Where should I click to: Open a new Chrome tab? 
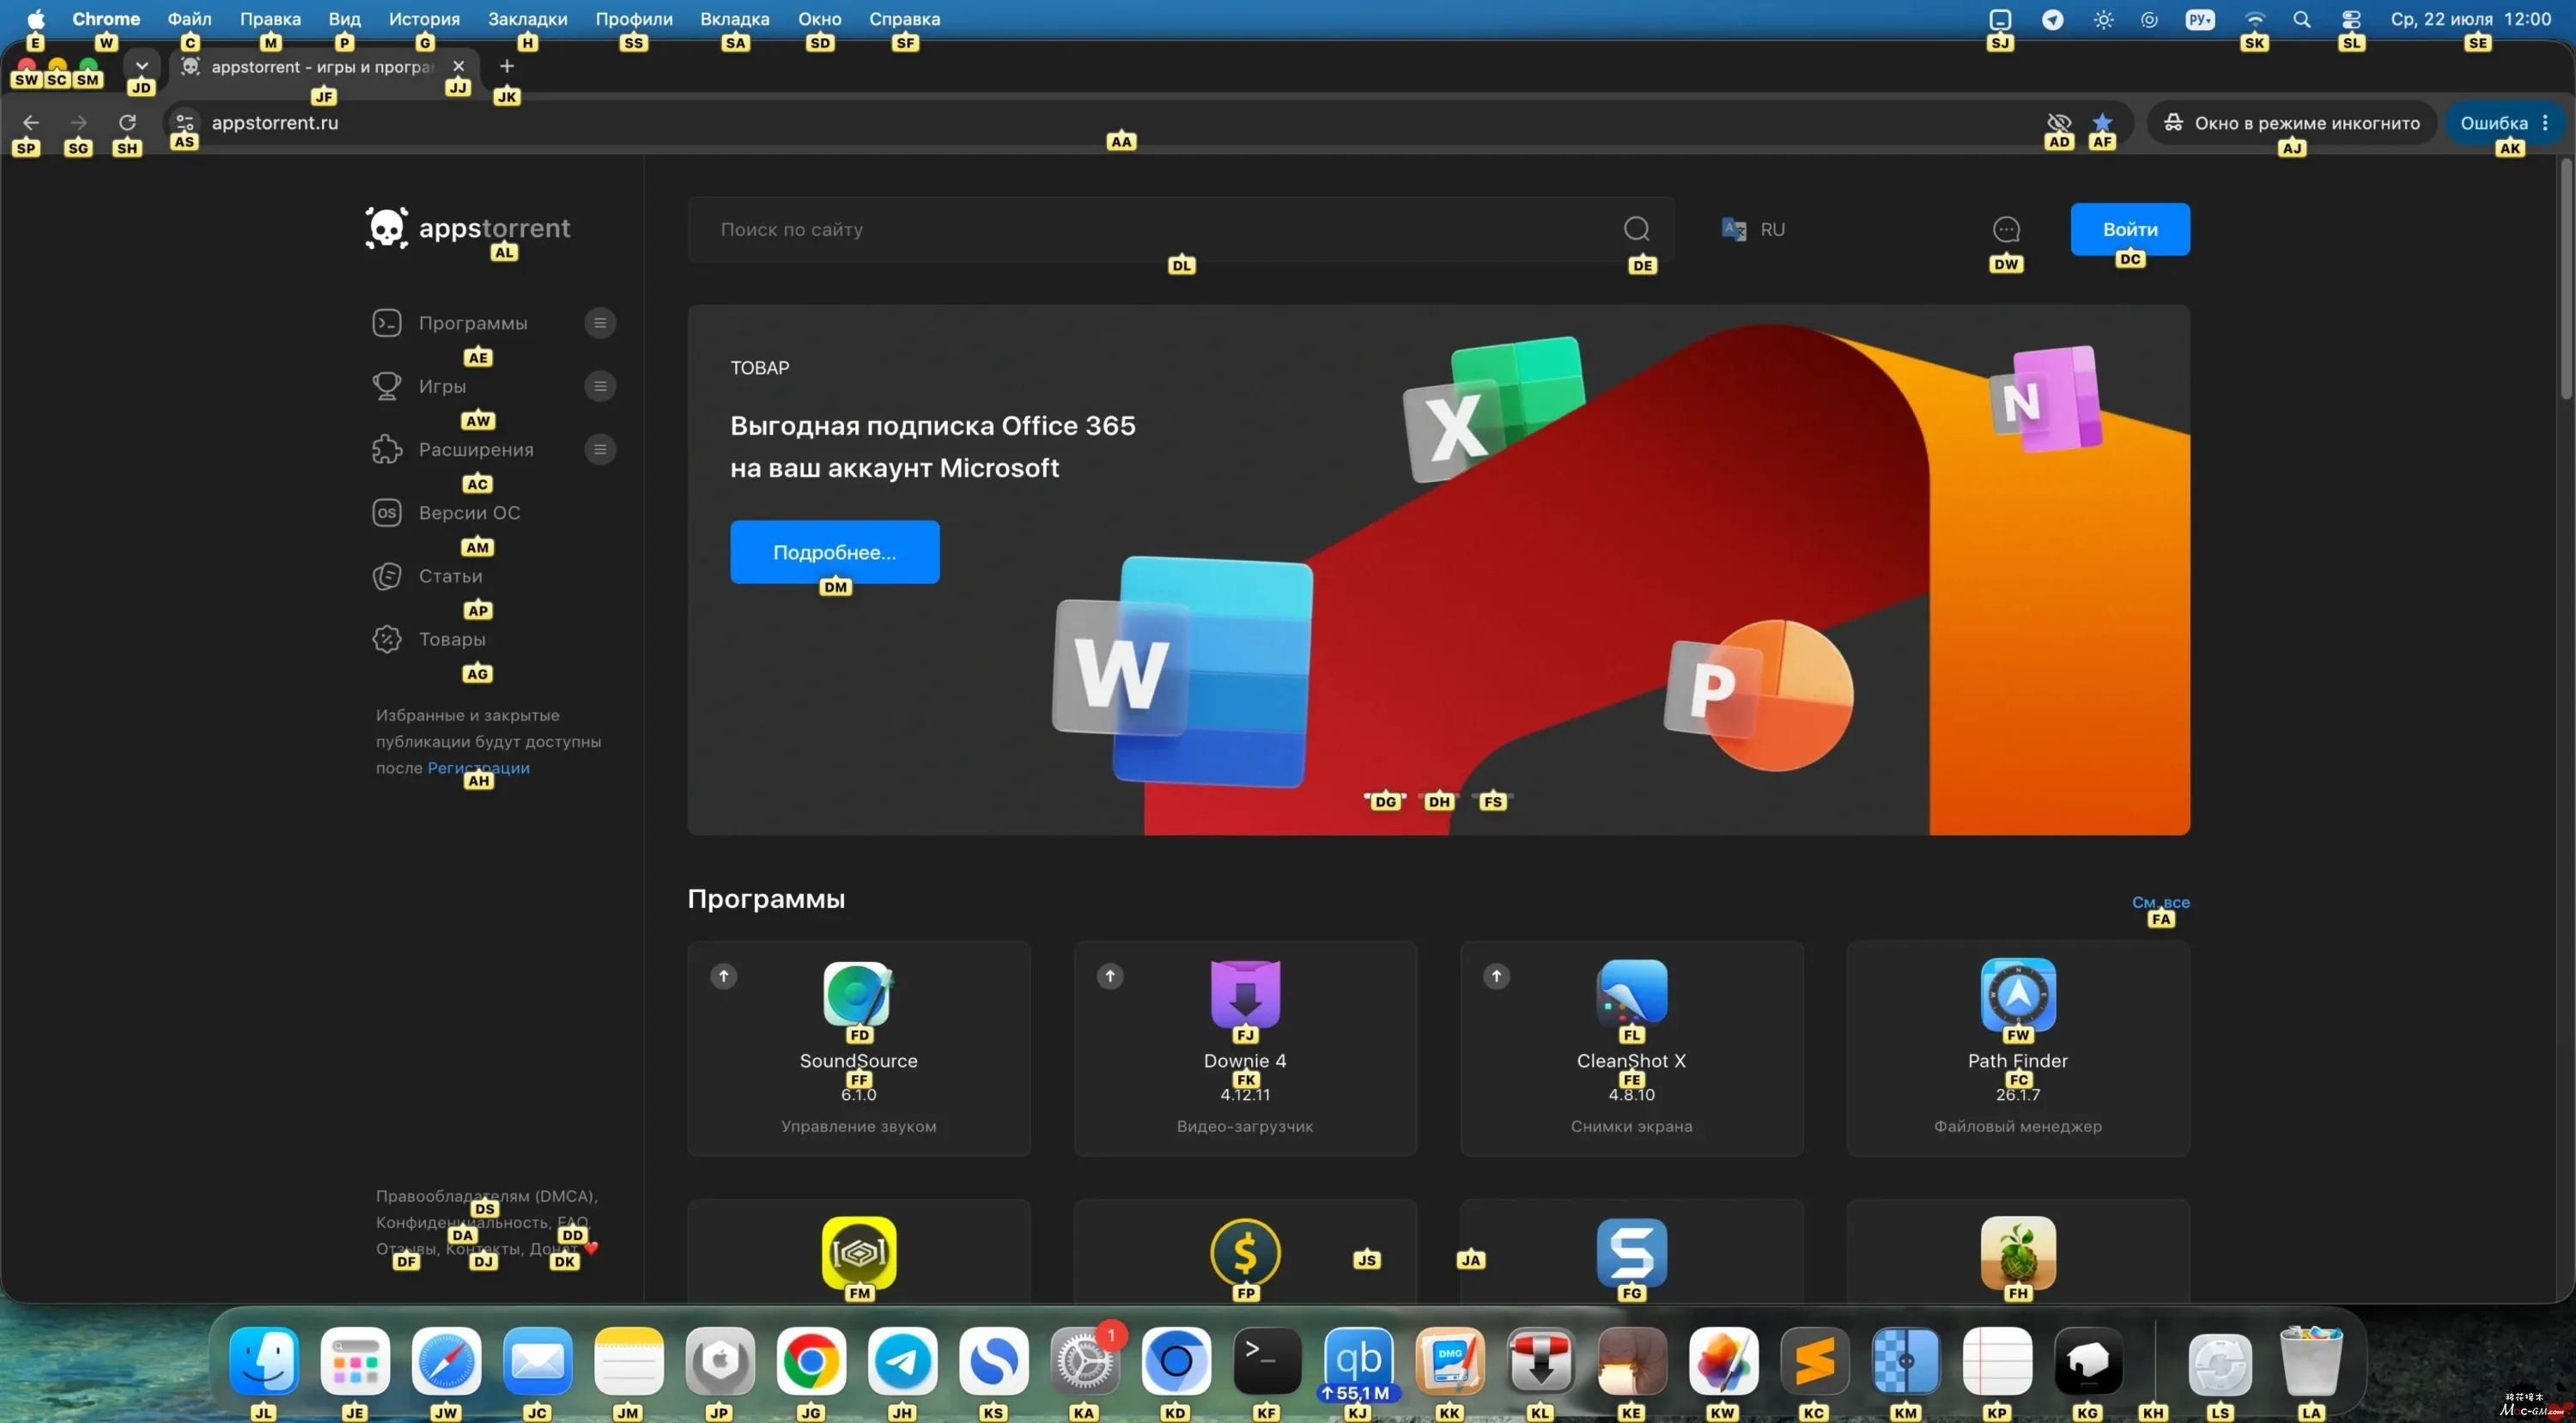click(x=507, y=66)
